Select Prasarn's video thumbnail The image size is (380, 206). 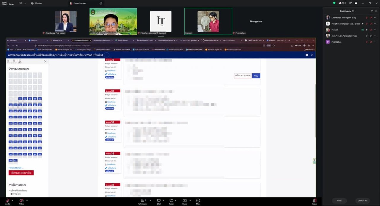pos(208,21)
